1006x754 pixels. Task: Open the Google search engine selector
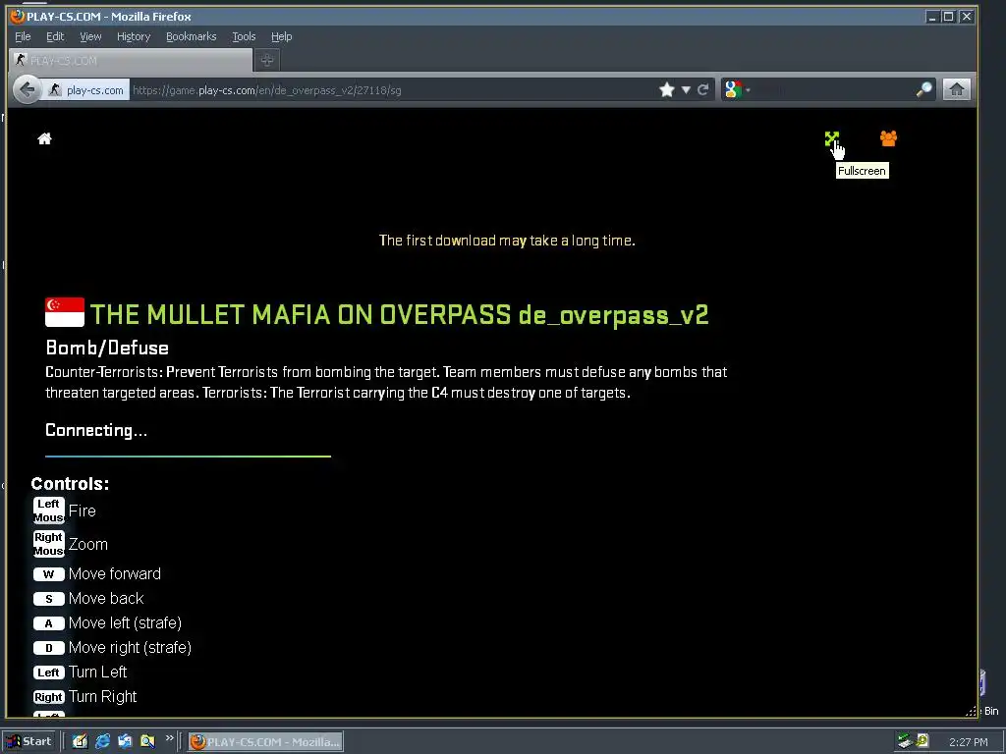[737, 89]
